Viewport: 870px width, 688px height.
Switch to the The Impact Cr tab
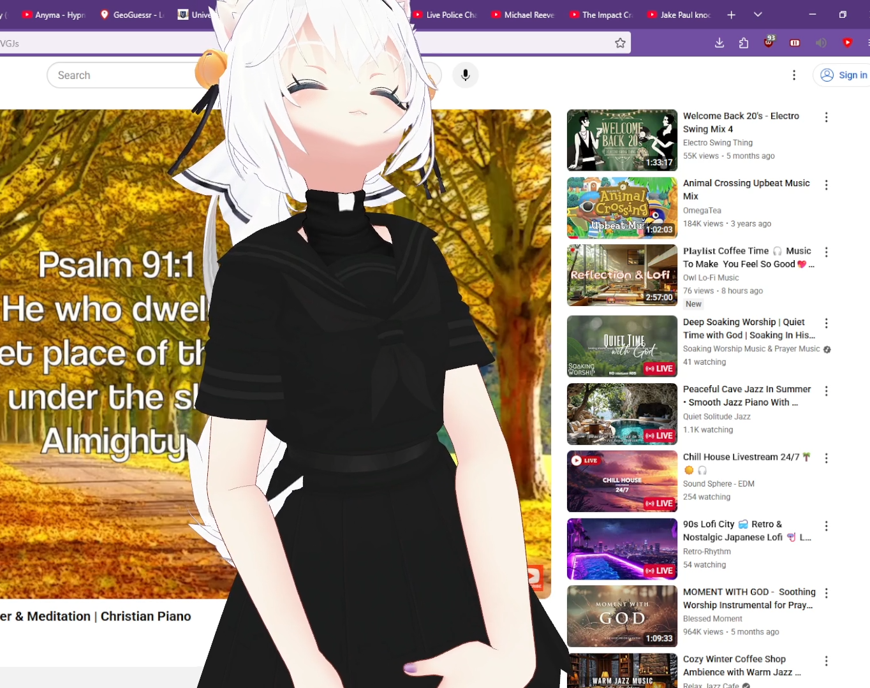(601, 15)
